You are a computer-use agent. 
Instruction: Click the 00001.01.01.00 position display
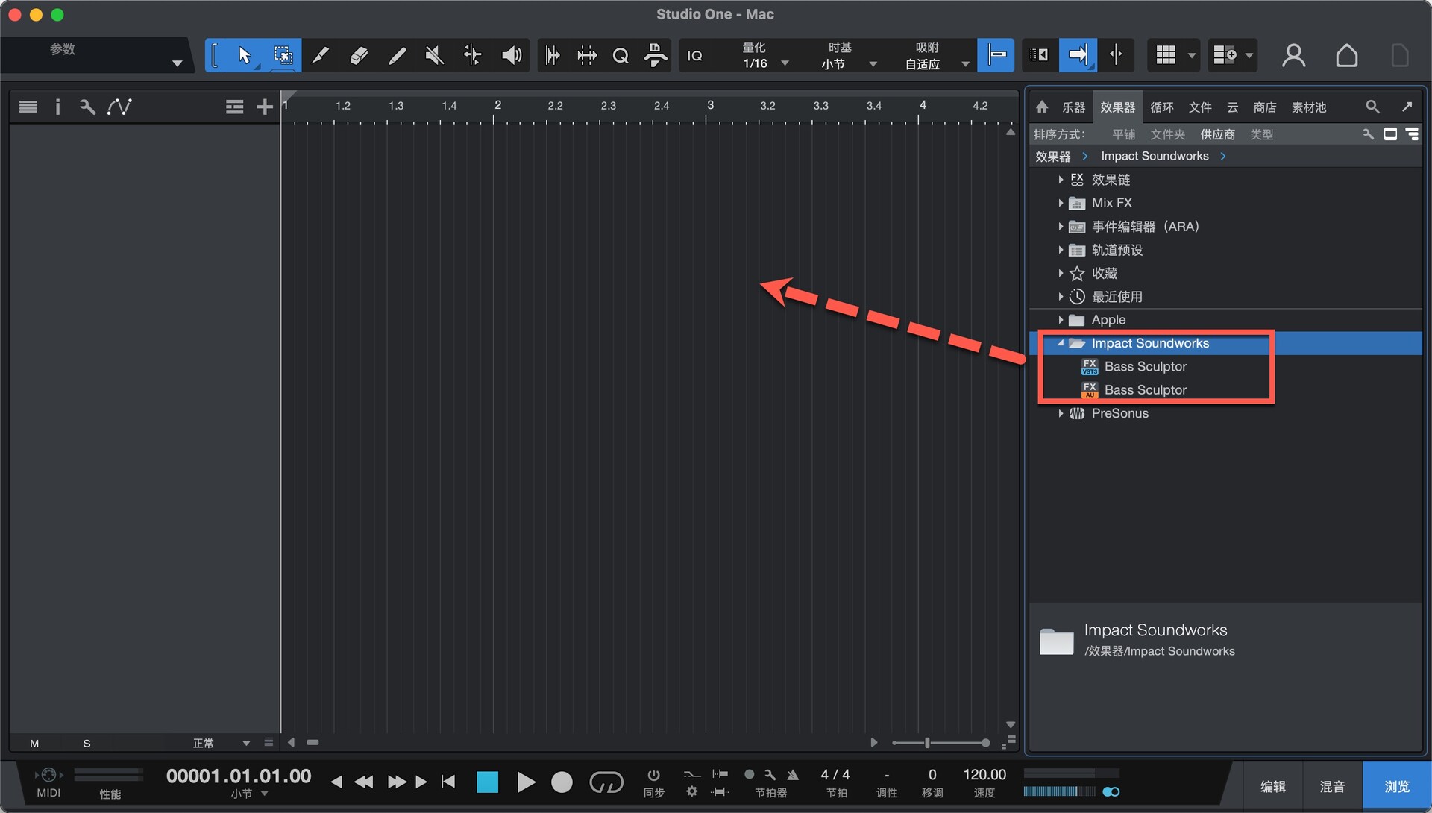pyautogui.click(x=239, y=776)
